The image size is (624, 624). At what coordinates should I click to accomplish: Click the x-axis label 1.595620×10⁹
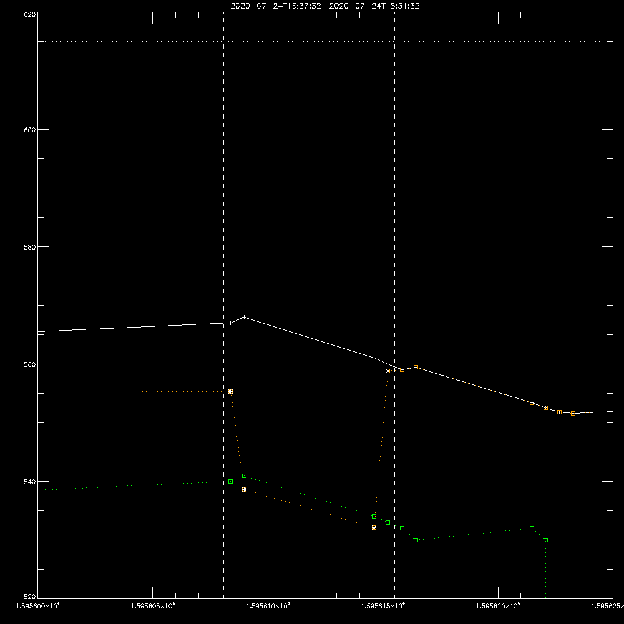click(x=498, y=606)
